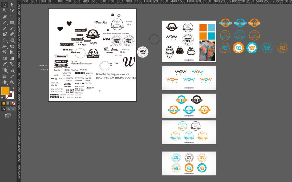Select the Rotate tool
The image size is (292, 182).
click(x=4, y=40)
